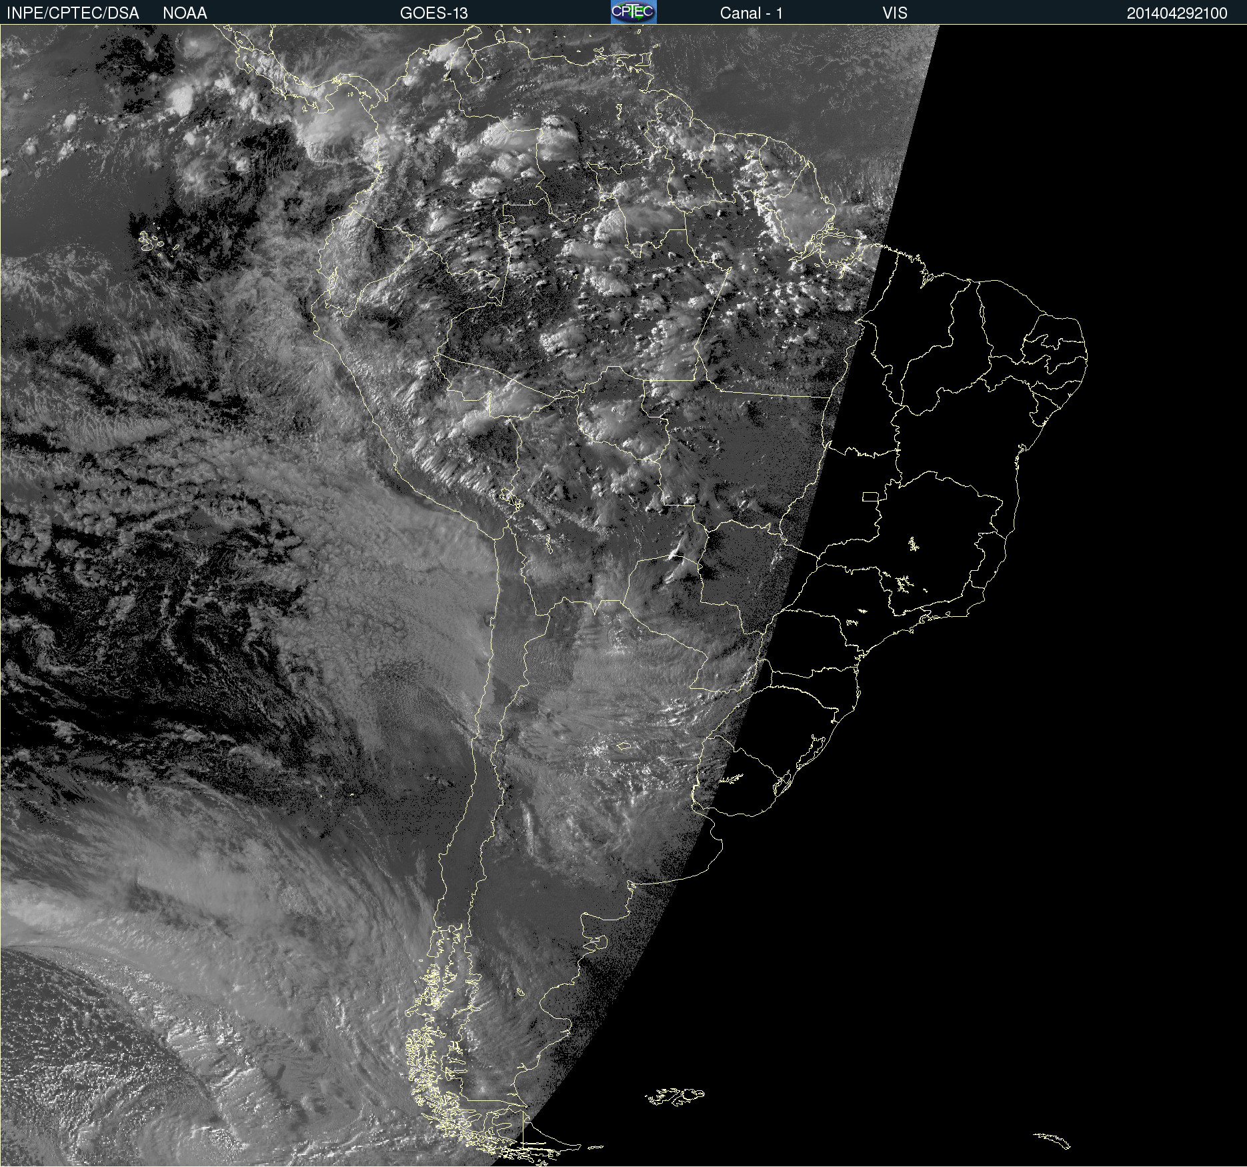
Task: Click the INPE/CPTEC/DSA header text
Action: [x=73, y=13]
